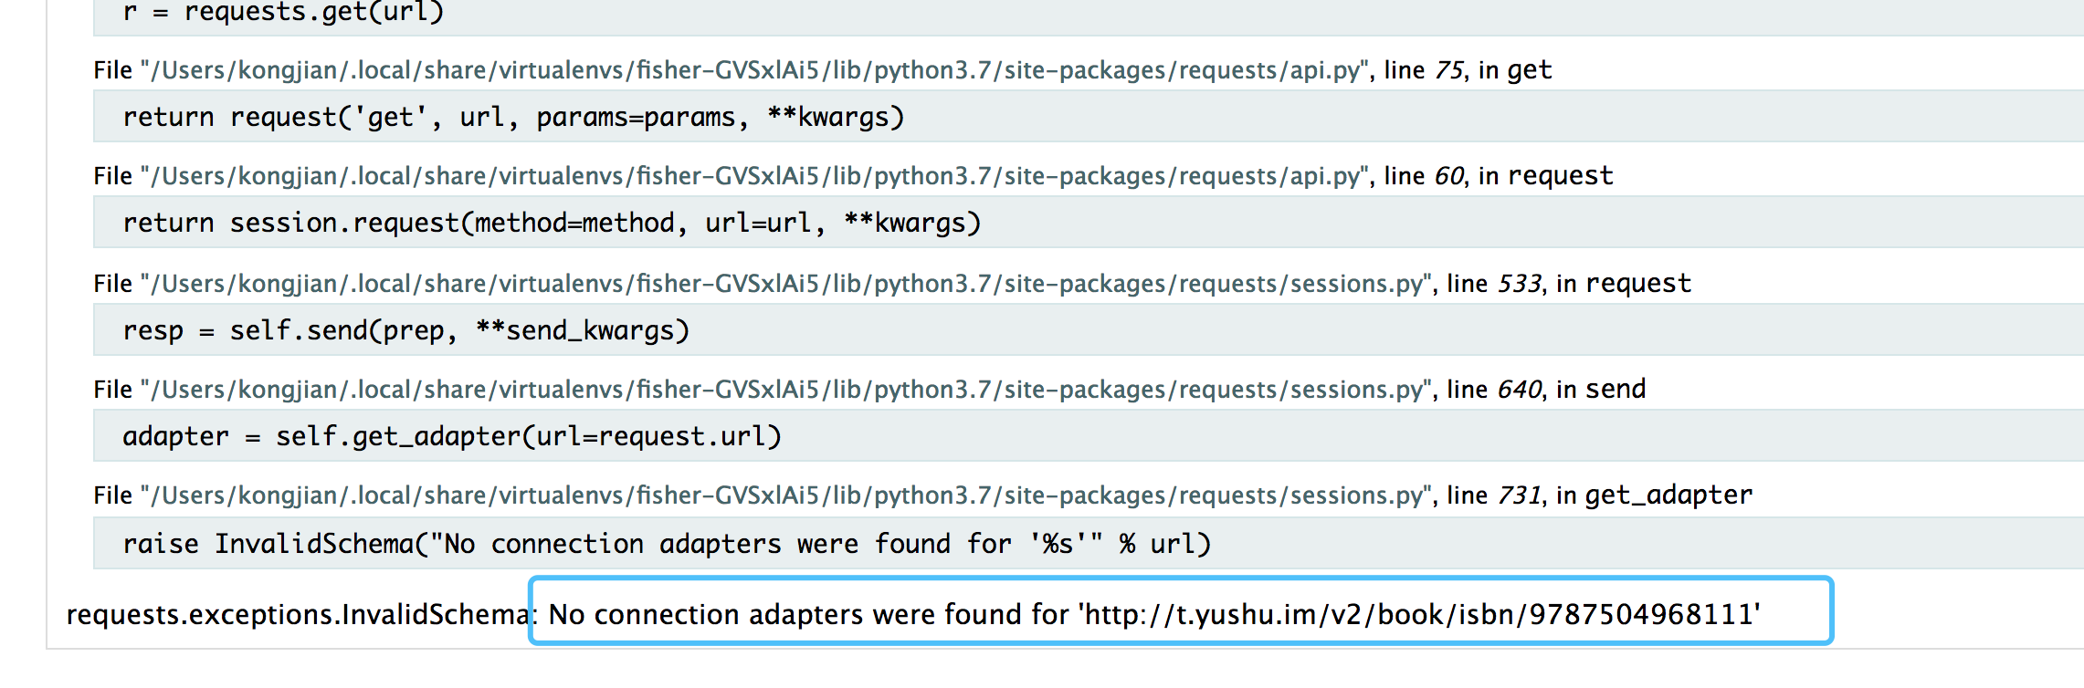
Task: Click the 'requests.exceptions.InvalidSchema' exception name
Action: (x=297, y=614)
